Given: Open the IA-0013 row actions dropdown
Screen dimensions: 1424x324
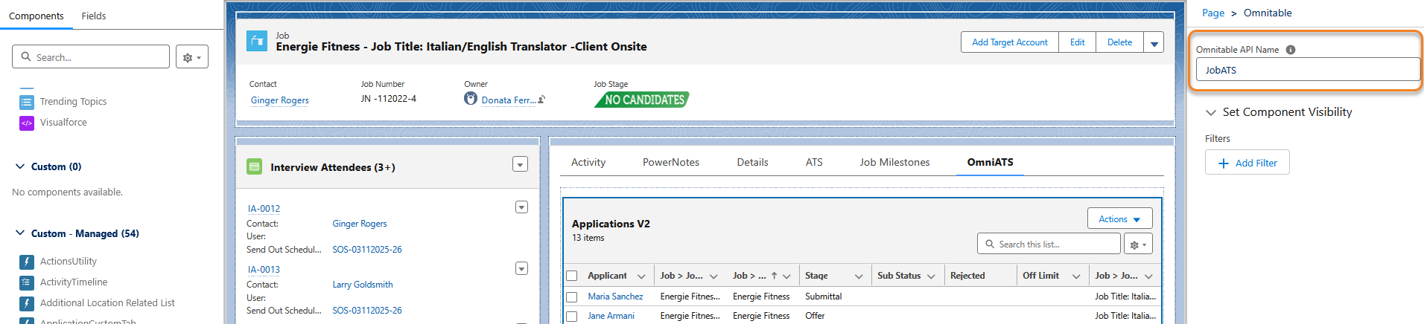Looking at the screenshot, I should [x=522, y=268].
